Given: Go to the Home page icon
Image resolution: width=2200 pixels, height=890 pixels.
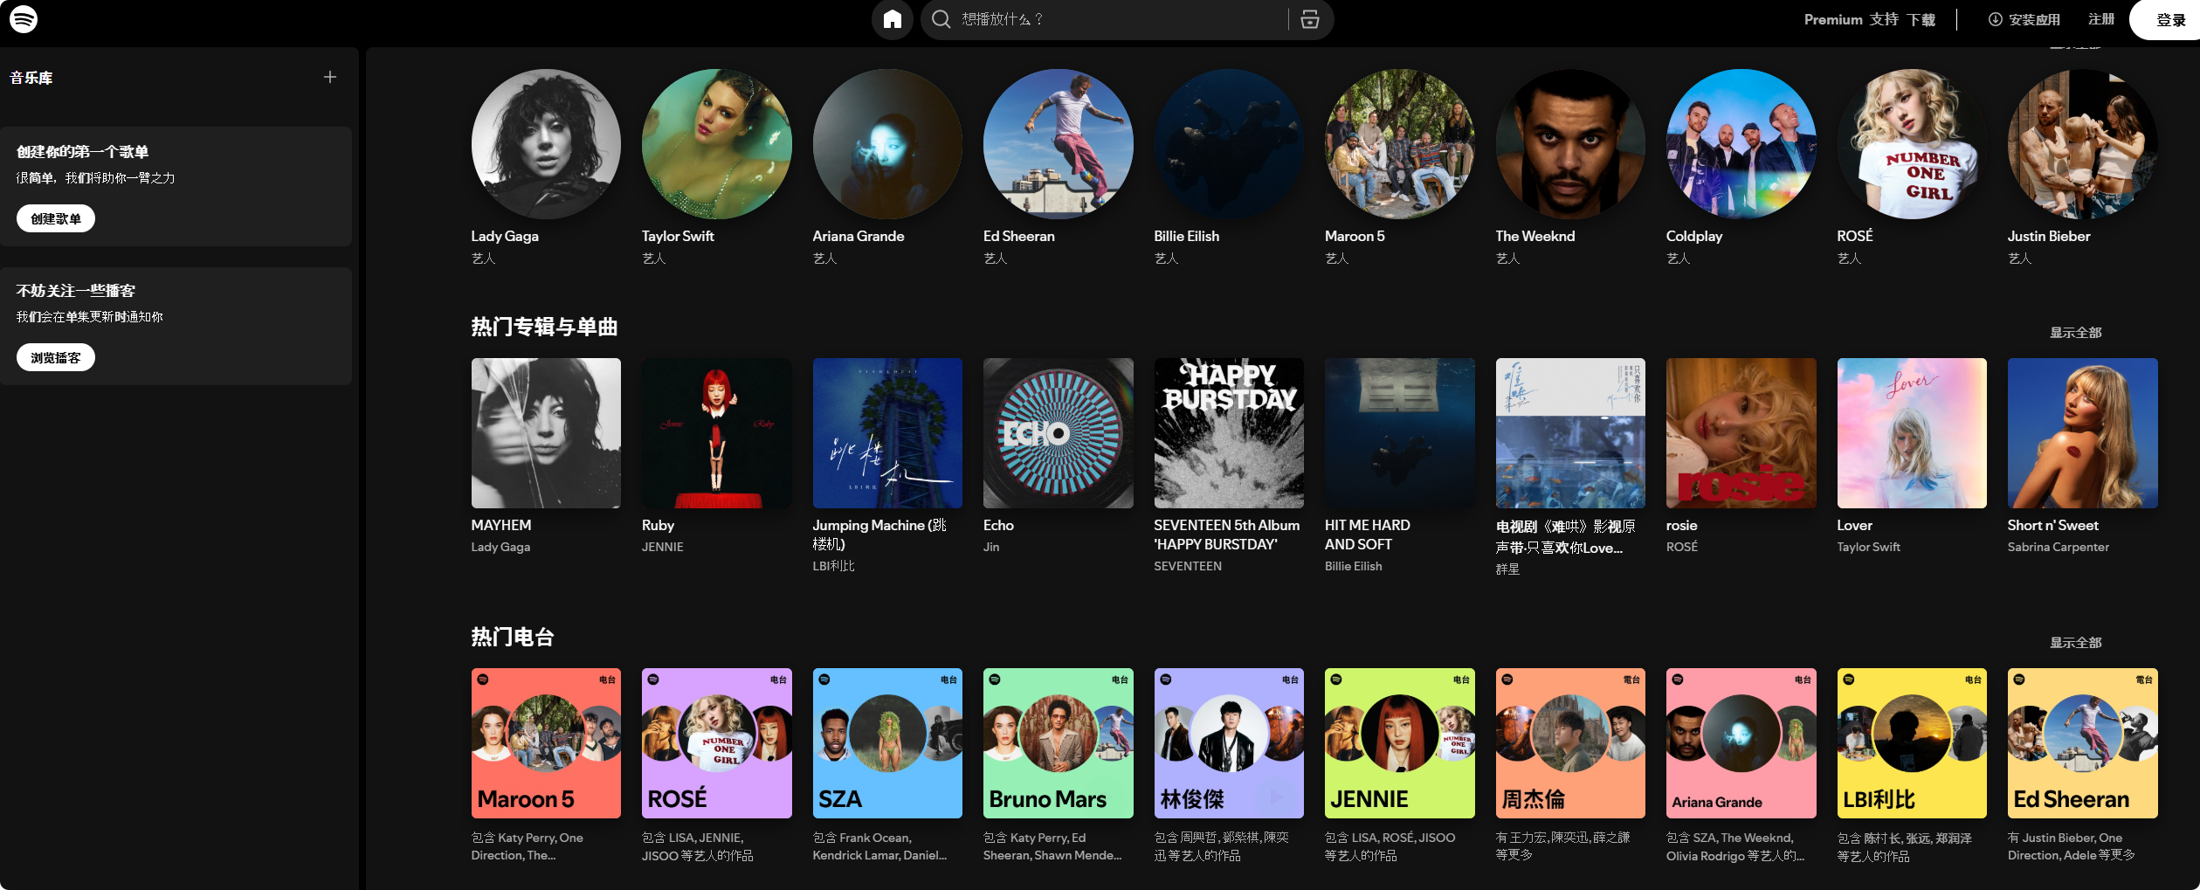Looking at the screenshot, I should point(892,19).
